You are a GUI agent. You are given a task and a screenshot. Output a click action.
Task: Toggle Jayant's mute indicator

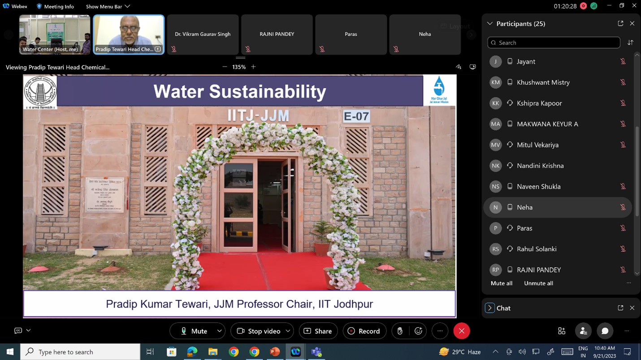pyautogui.click(x=623, y=61)
